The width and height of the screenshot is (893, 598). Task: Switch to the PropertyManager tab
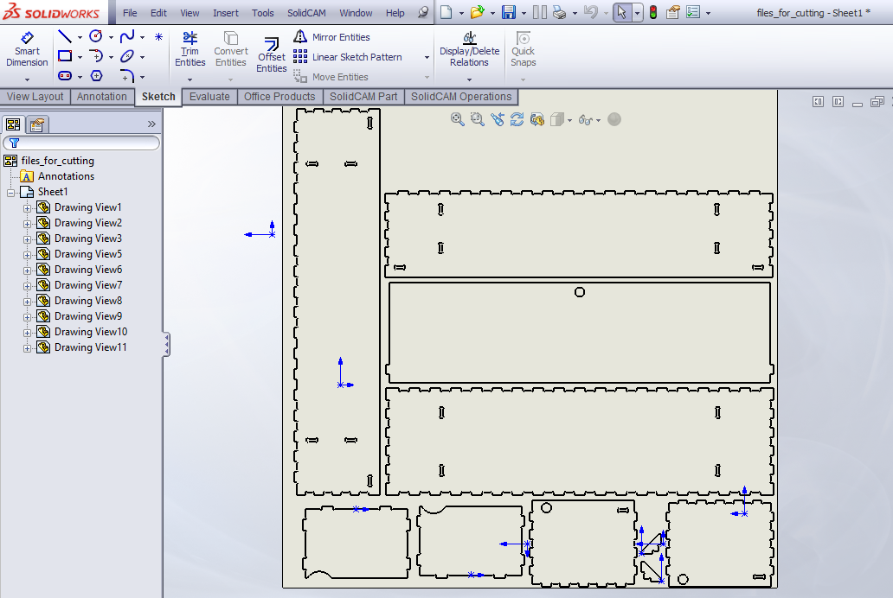pyautogui.click(x=37, y=124)
